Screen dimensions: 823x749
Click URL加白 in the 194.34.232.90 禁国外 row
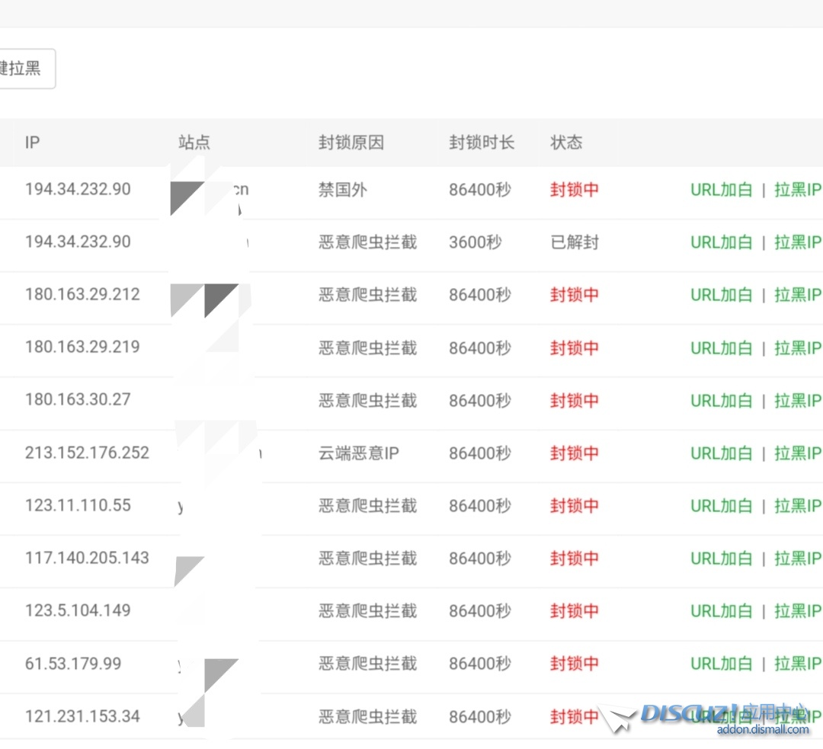coord(722,190)
